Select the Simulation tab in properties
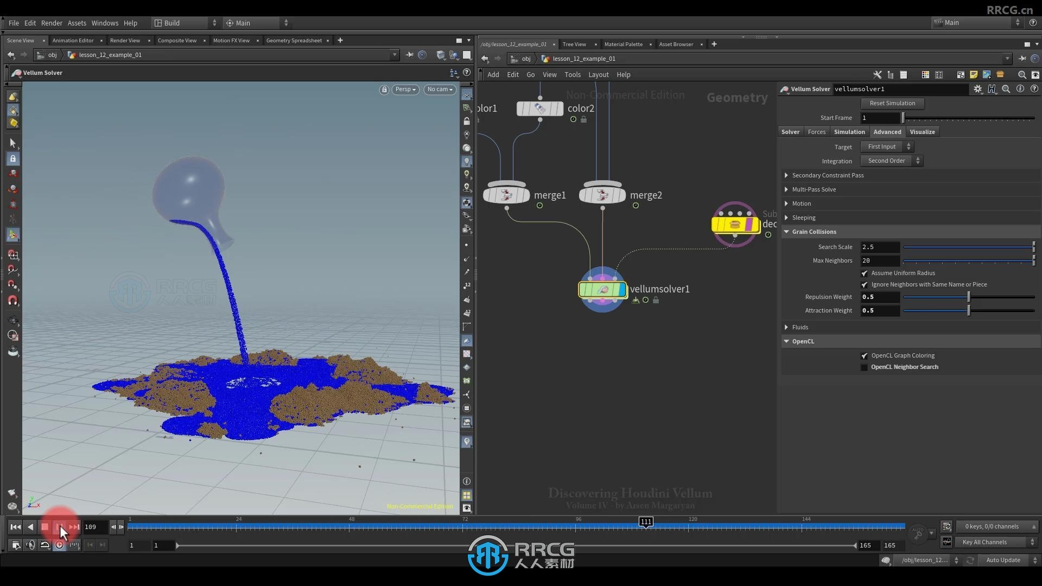This screenshot has height=586, width=1042. [x=849, y=132]
